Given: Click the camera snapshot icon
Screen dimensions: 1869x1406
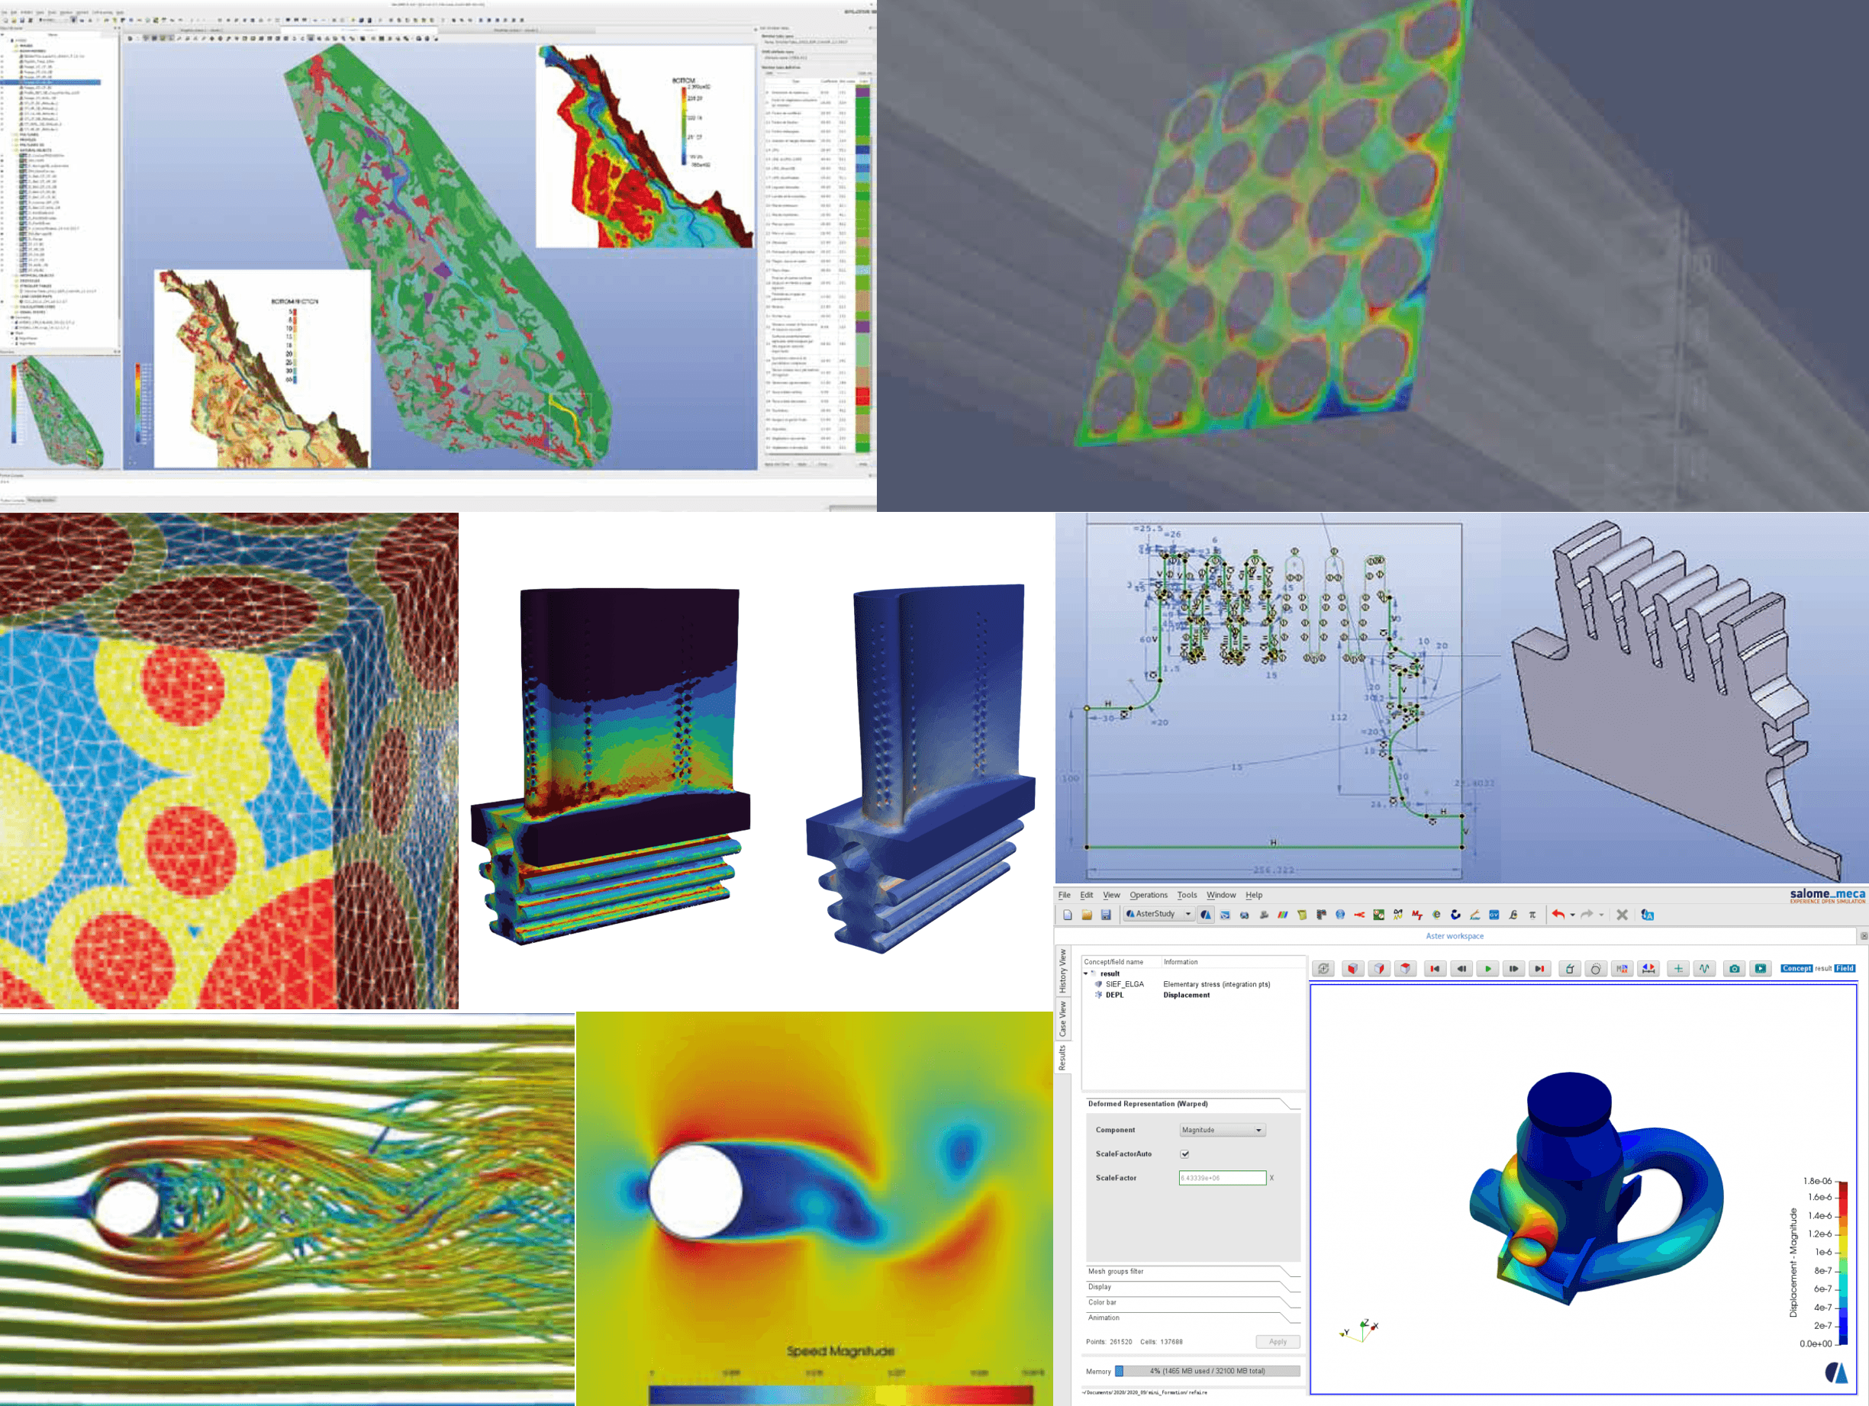Looking at the screenshot, I should (x=1734, y=969).
